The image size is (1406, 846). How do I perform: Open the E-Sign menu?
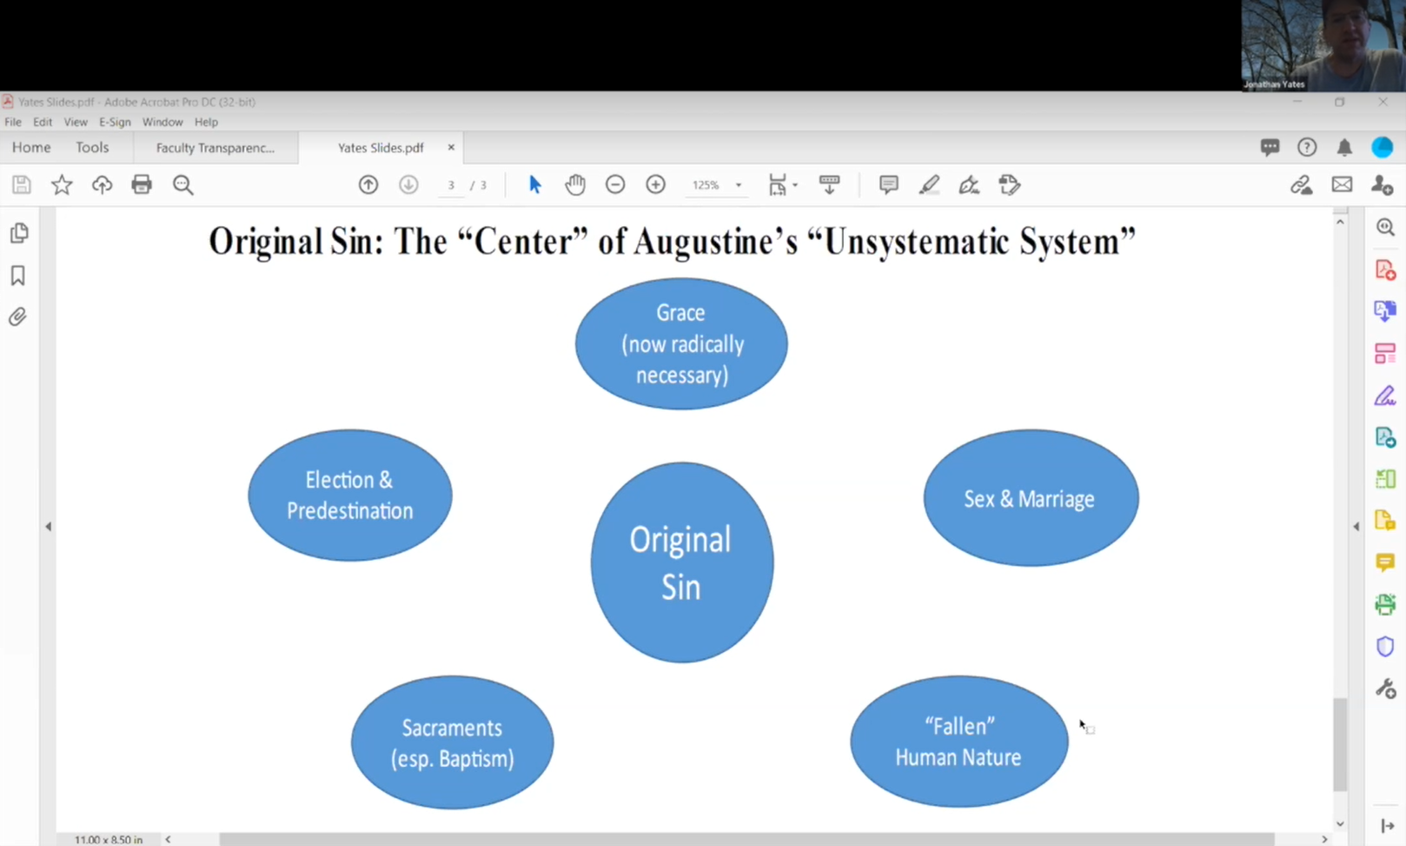[115, 122]
